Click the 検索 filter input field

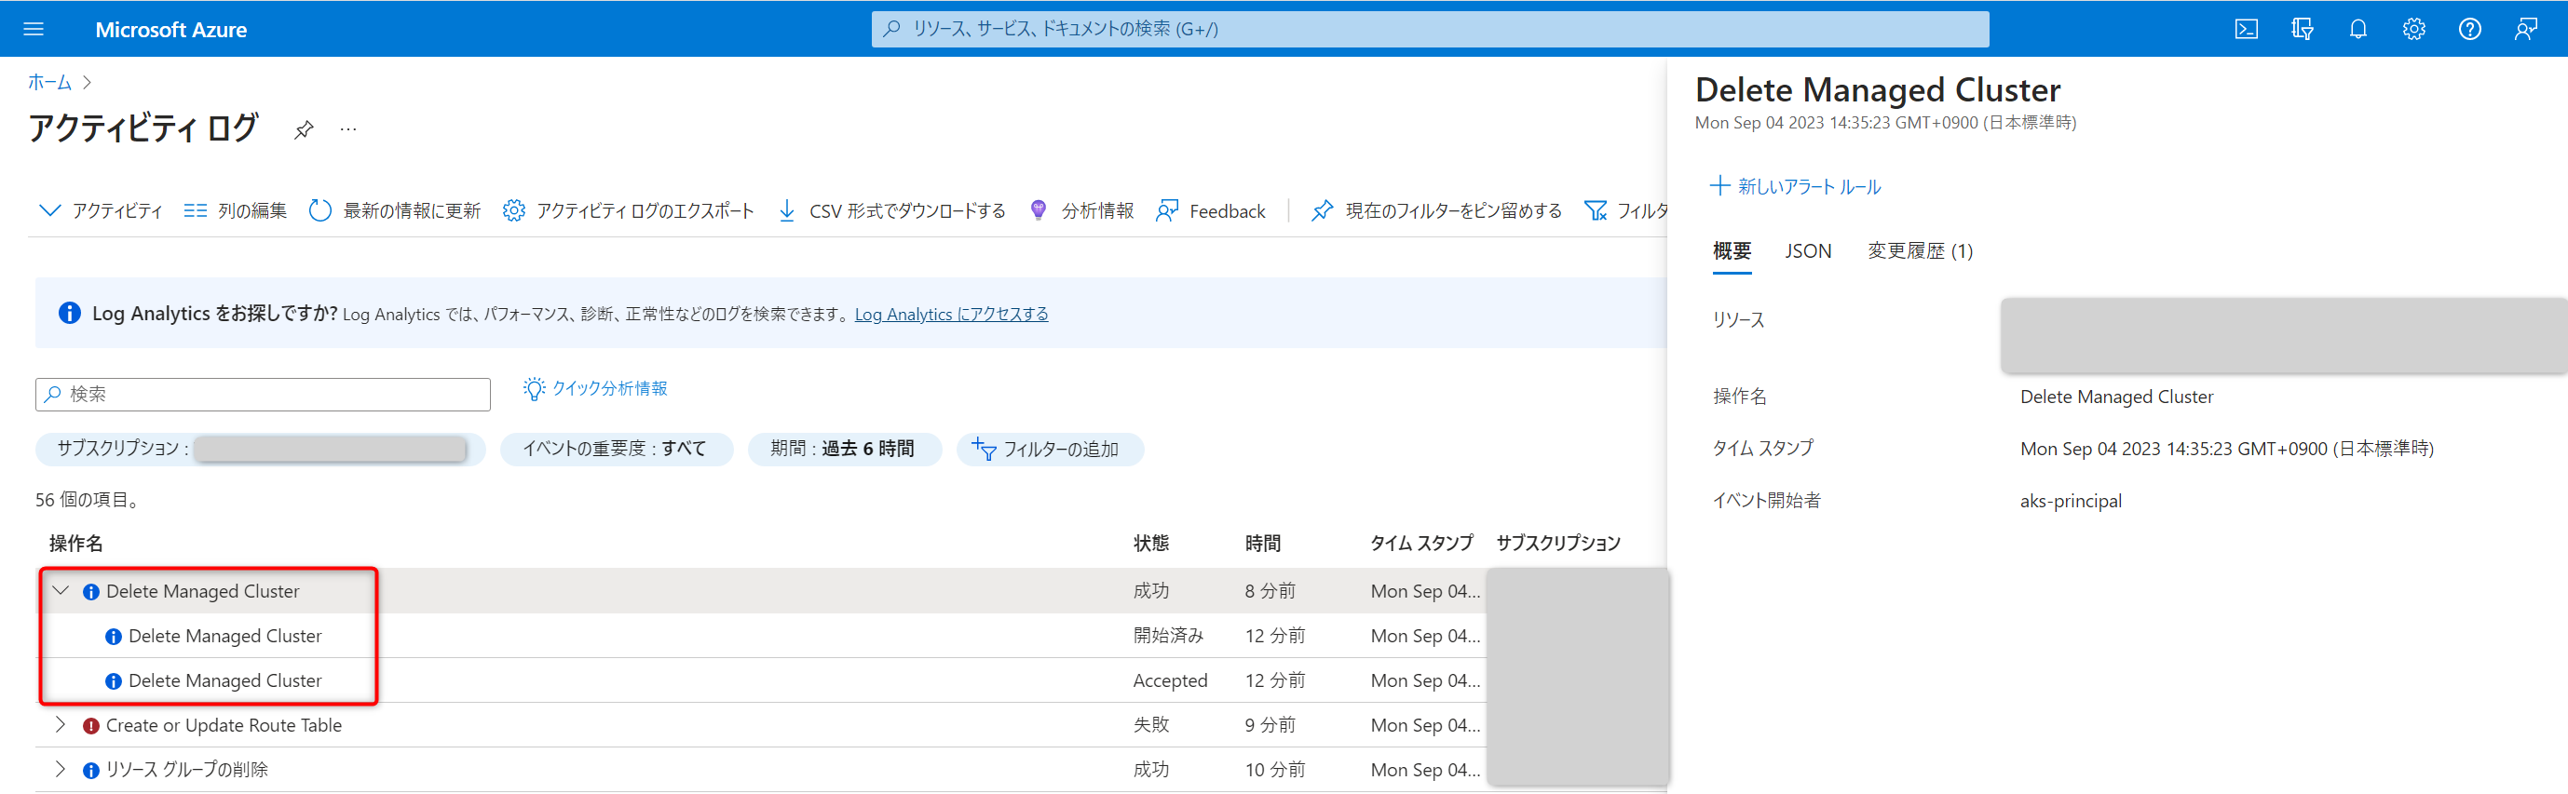[x=264, y=395]
